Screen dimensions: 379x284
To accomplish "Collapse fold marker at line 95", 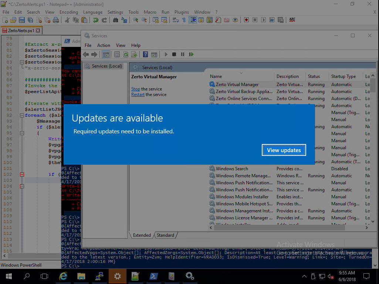I will click(x=22, y=133).
